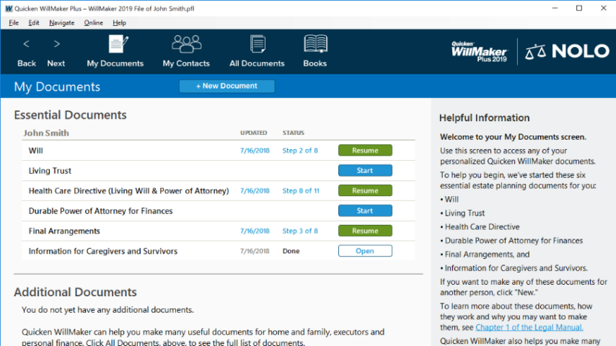
Task: Click the Helpful Information heading
Action: pos(485,117)
